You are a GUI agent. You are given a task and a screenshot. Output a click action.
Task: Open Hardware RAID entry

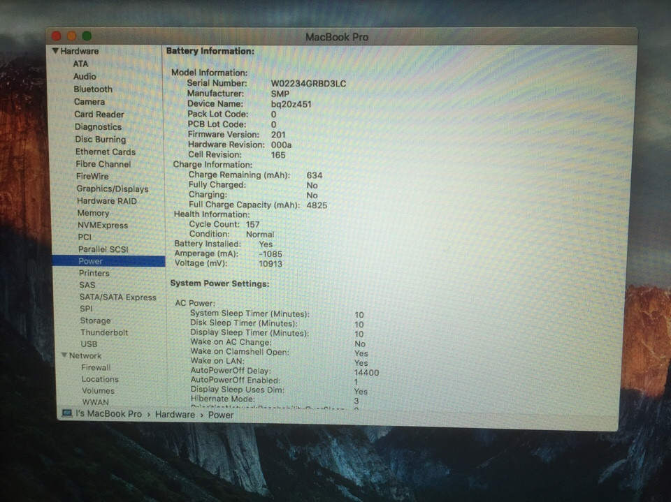(107, 200)
